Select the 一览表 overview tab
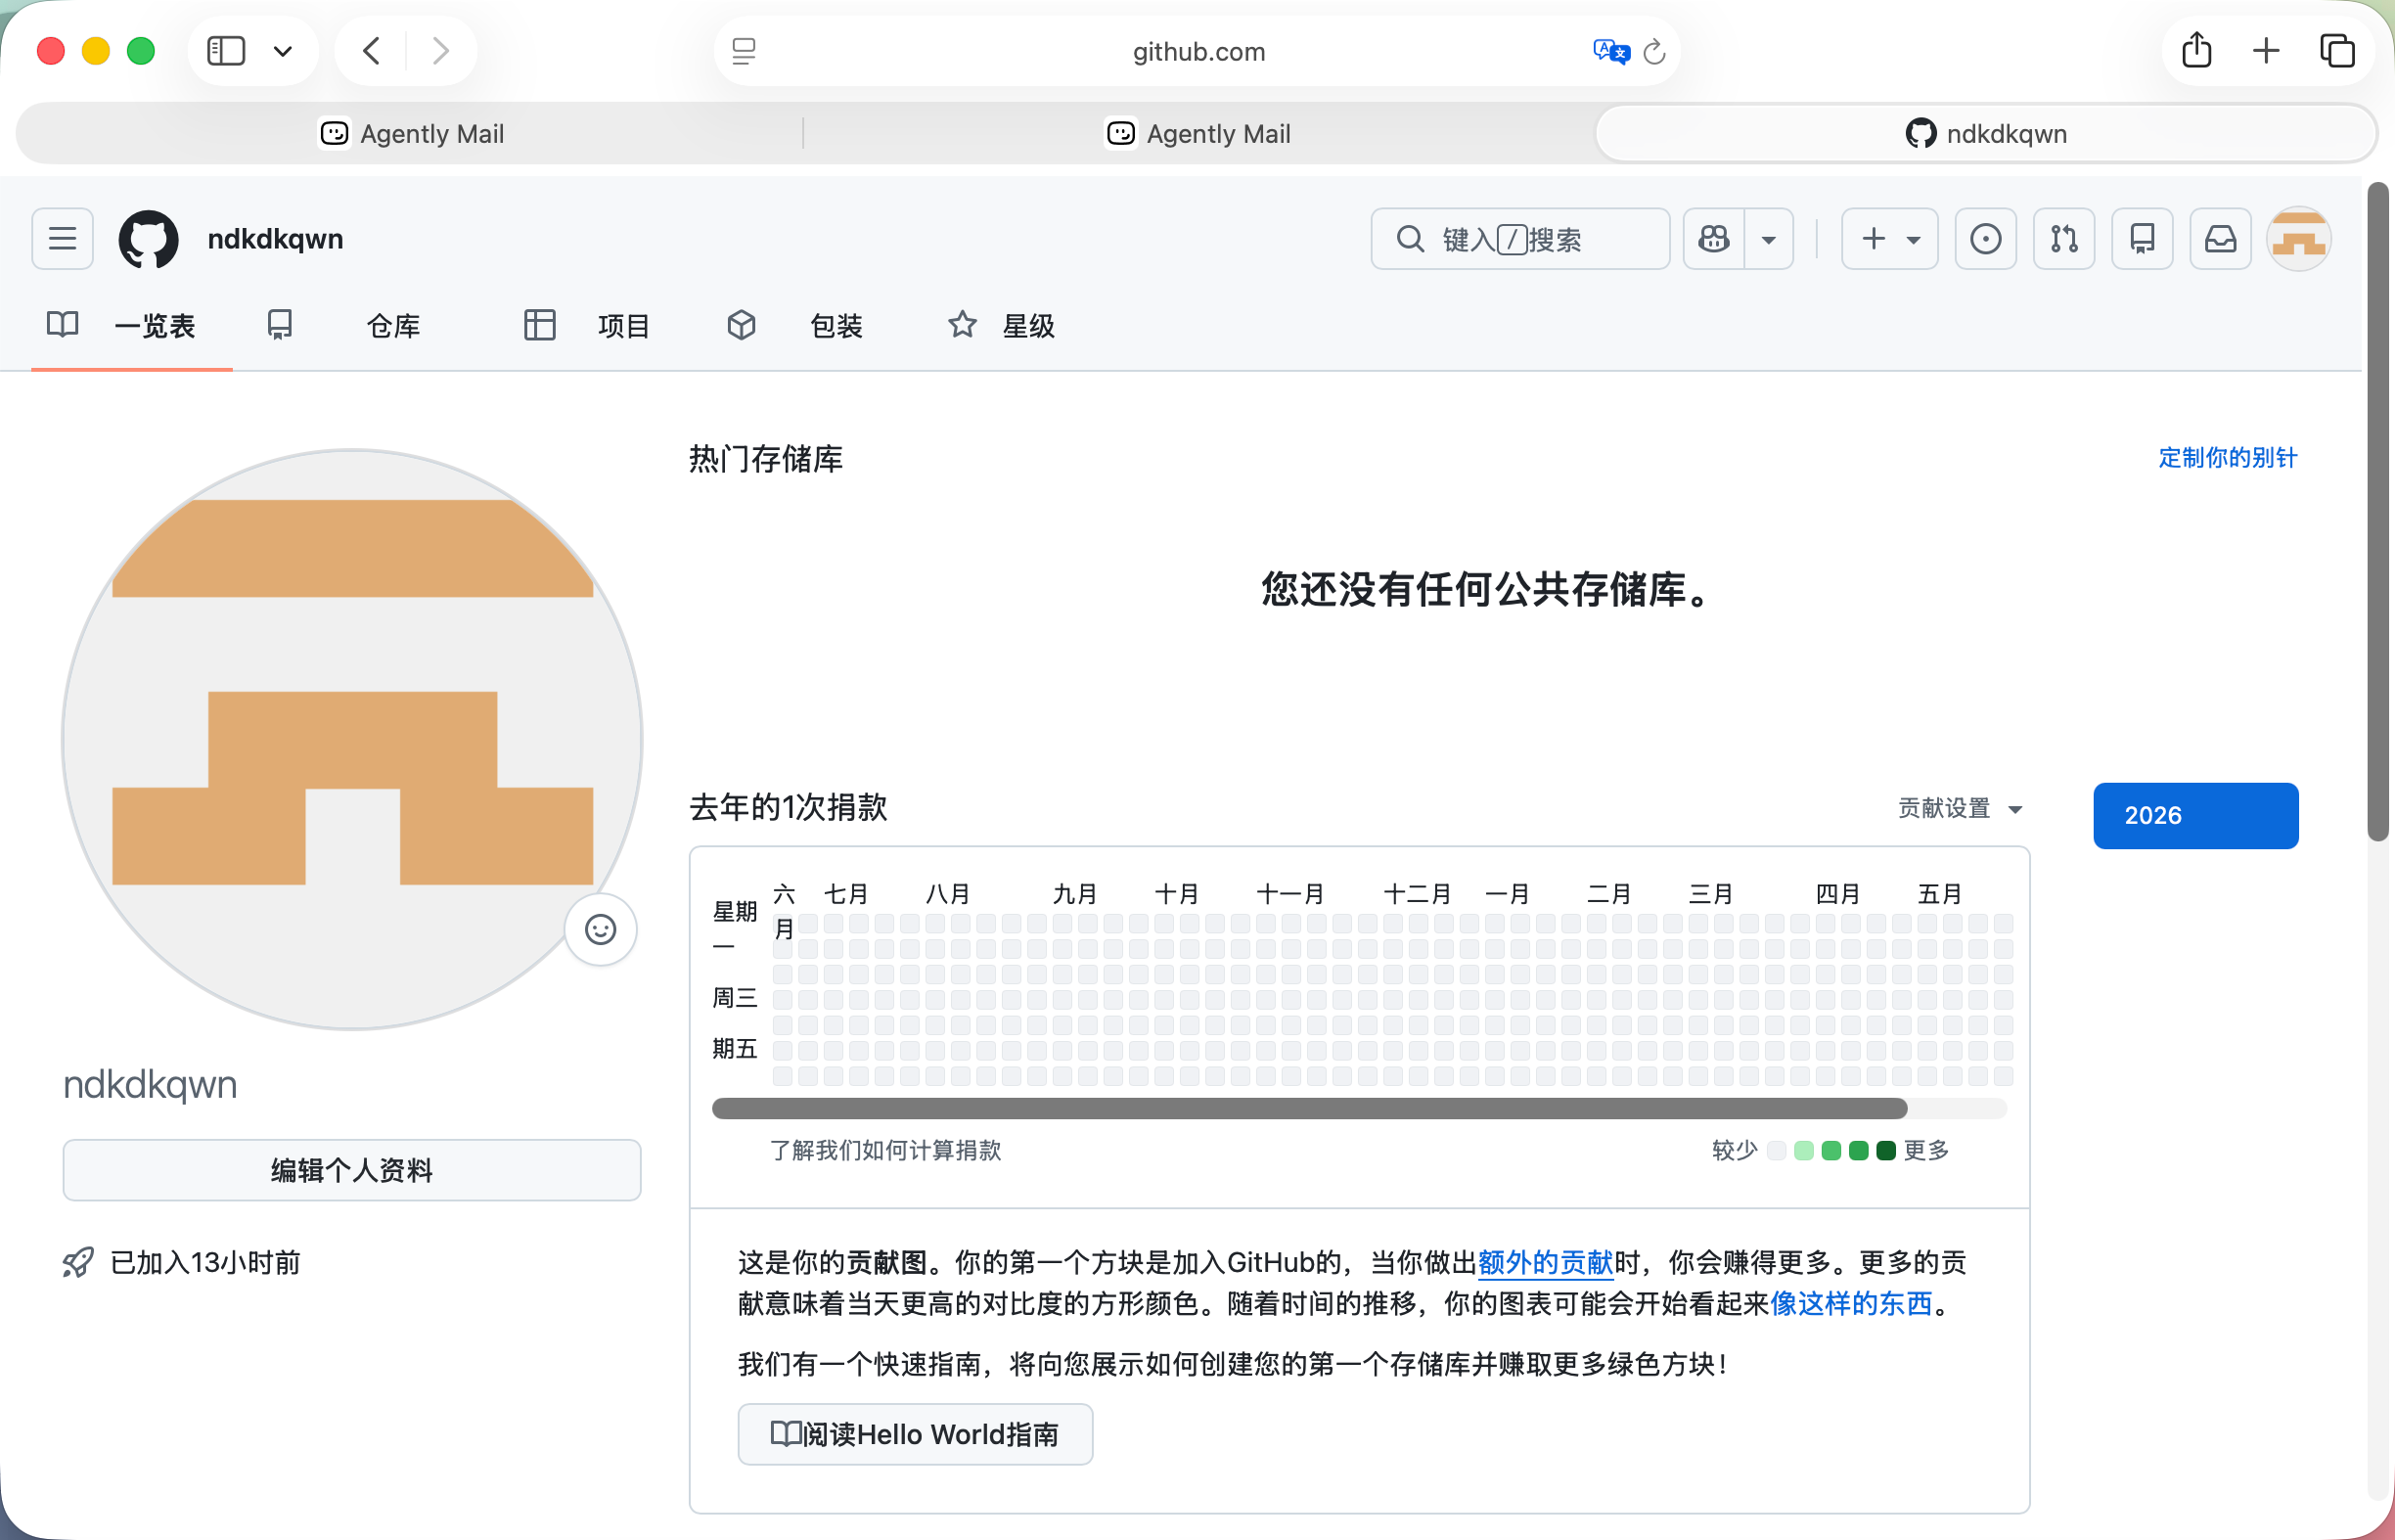This screenshot has width=2395, height=1540. click(x=132, y=326)
